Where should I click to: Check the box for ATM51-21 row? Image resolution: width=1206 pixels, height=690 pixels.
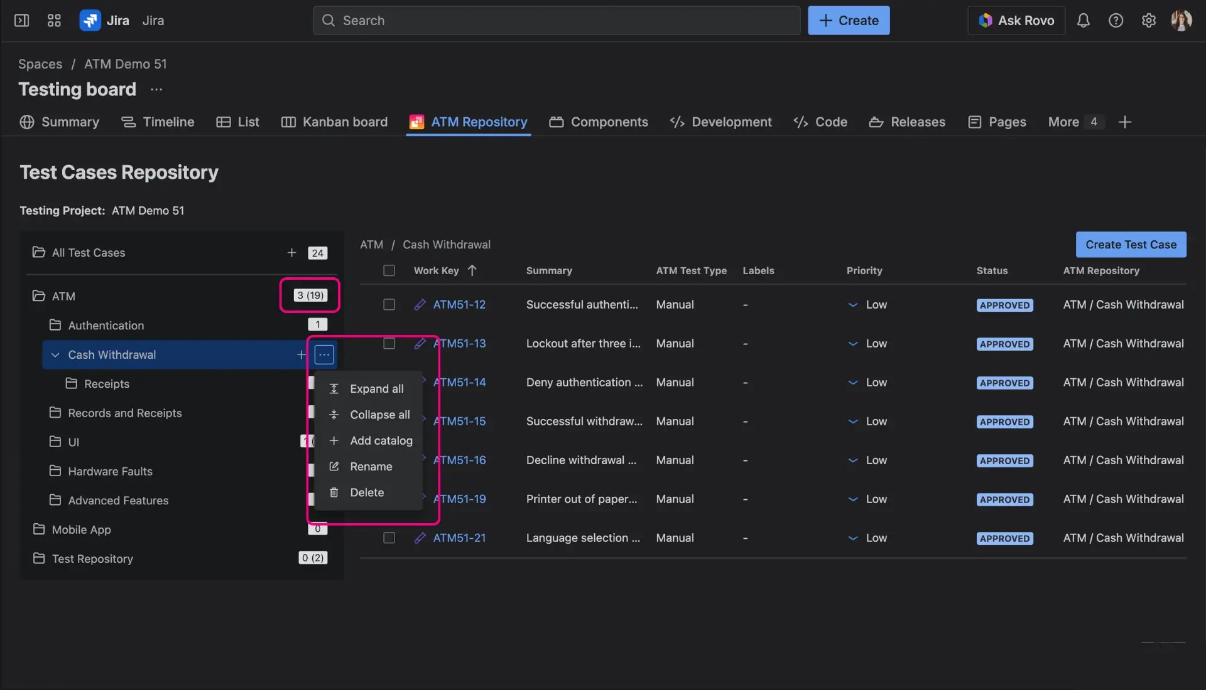click(389, 538)
